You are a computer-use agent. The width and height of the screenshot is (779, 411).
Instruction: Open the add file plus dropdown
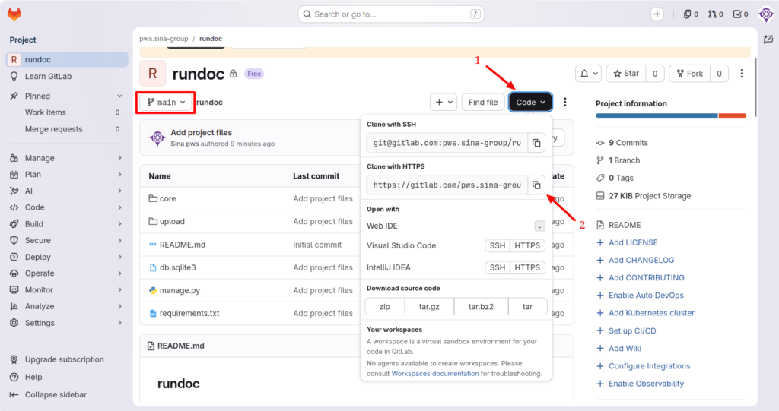coord(444,103)
